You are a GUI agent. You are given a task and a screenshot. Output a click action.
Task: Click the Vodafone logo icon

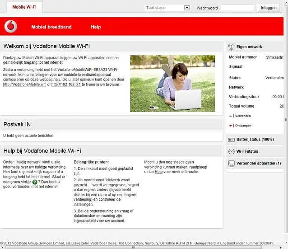tap(11, 26)
